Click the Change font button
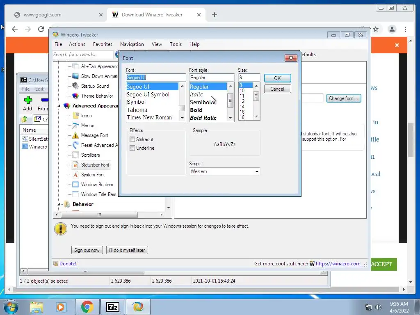Image resolution: width=420 pixels, height=315 pixels. click(x=344, y=98)
